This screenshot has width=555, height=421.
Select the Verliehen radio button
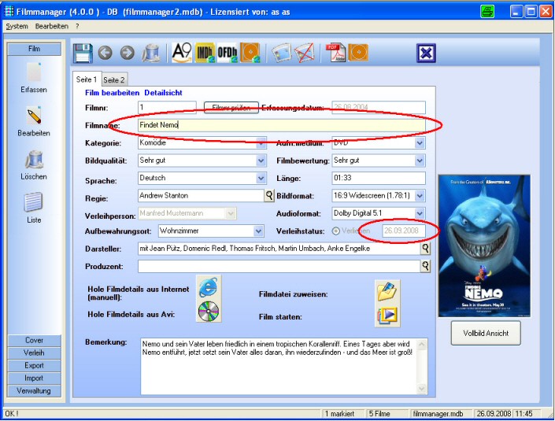337,231
